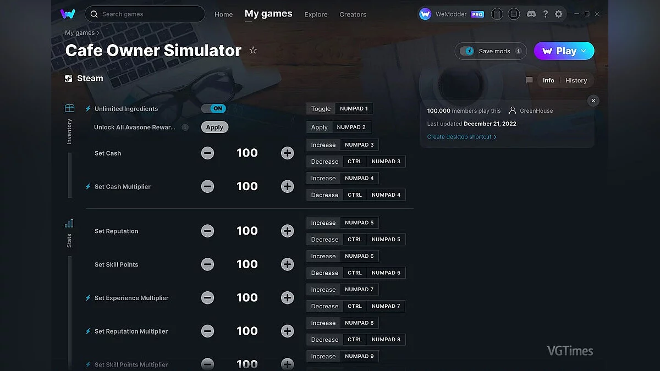Screen dimensions: 660x371
Task: Decrease Set Reputation Multiplier with minus
Action: [207, 331]
